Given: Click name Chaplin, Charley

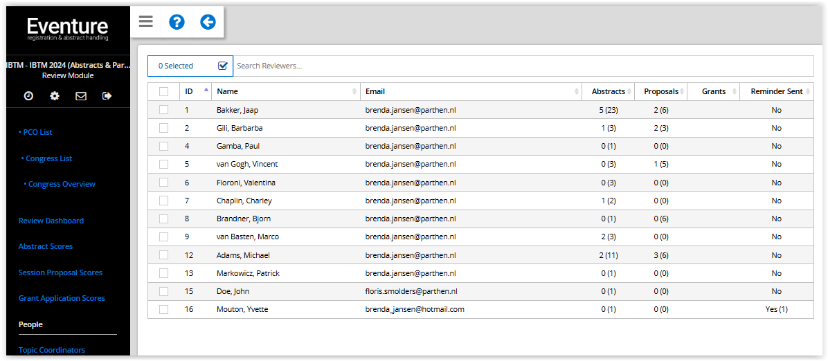Looking at the screenshot, I should click(x=244, y=201).
